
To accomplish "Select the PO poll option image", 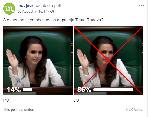I will pos(38,60).
